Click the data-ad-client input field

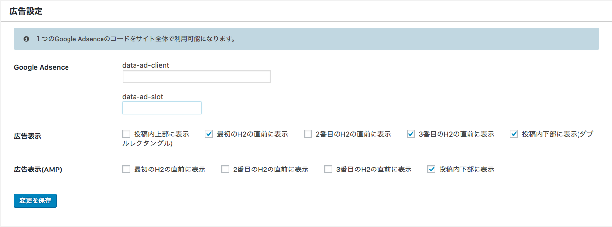[x=196, y=76]
